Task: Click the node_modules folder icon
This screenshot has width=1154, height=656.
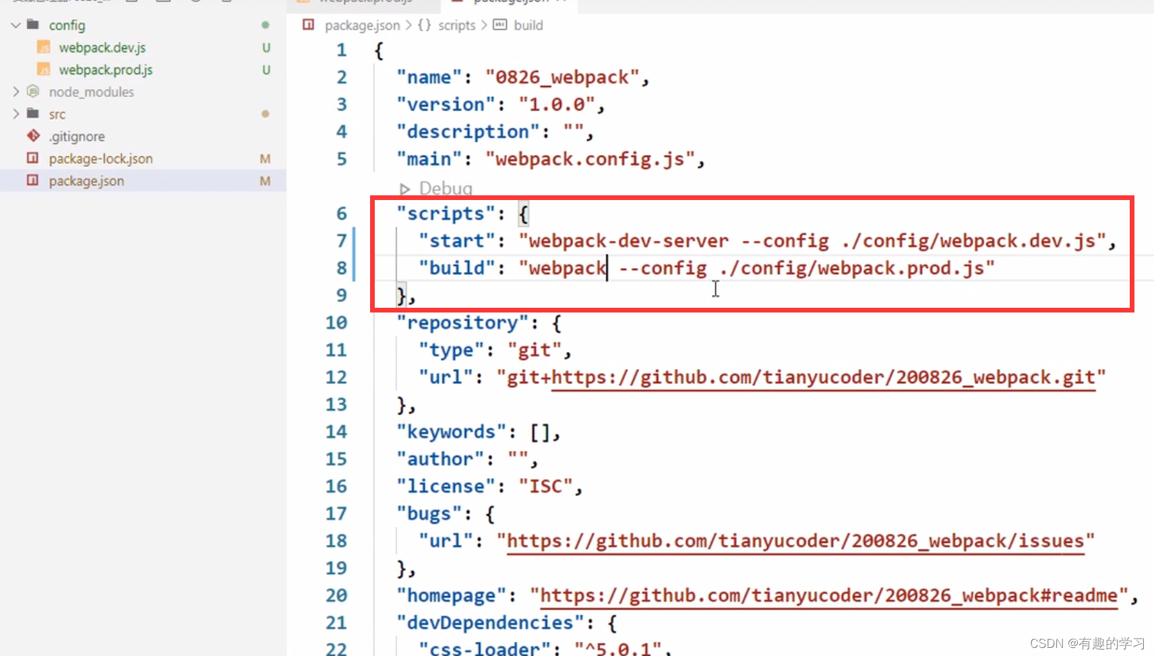Action: [x=32, y=91]
